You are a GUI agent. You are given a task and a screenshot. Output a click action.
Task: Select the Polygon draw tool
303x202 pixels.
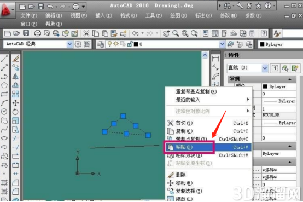[4, 85]
